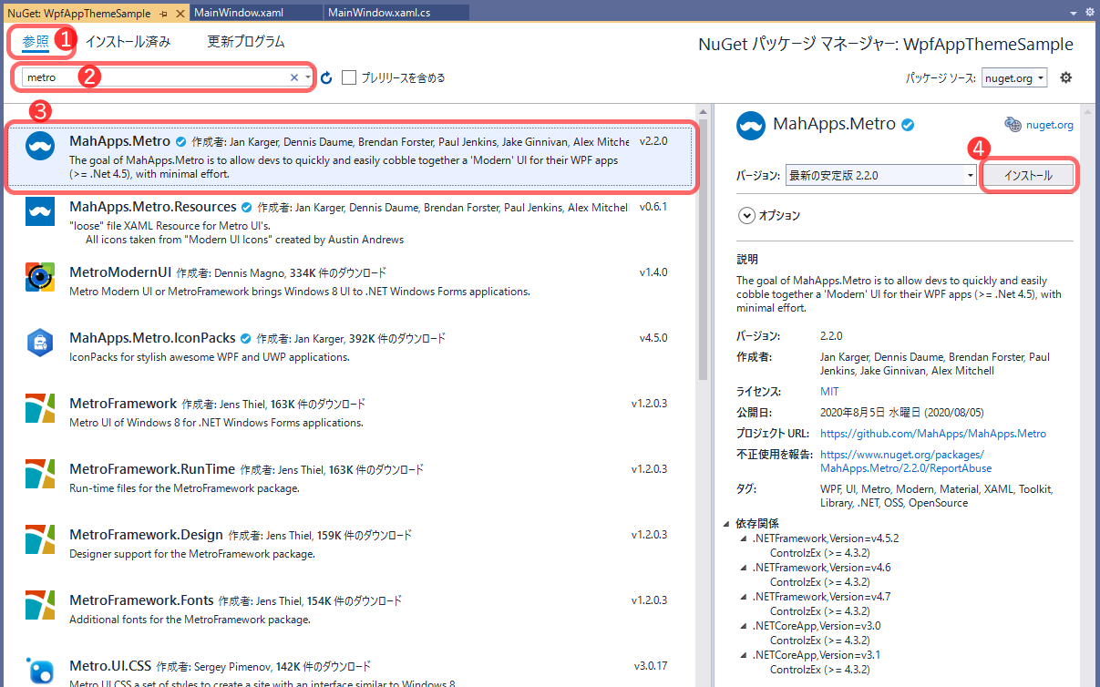Open package source settings gear icon
Viewport: 1100px width, 687px height.
(1065, 77)
